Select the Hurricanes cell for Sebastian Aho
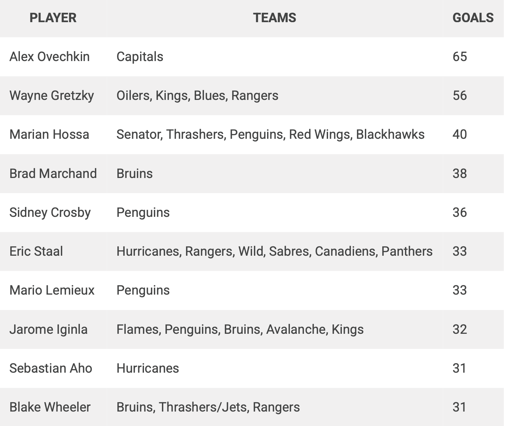The image size is (507, 426). [148, 368]
